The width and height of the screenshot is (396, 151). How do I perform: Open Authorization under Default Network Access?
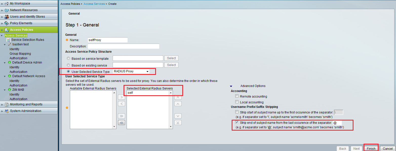click(x=18, y=85)
